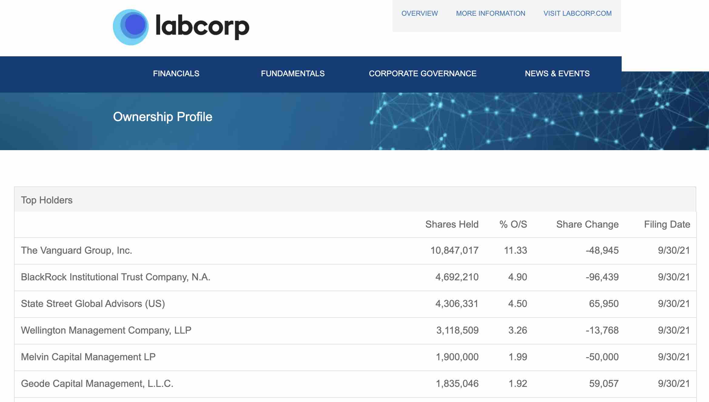709x402 pixels.
Task: Open the Overview link
Action: tap(420, 13)
